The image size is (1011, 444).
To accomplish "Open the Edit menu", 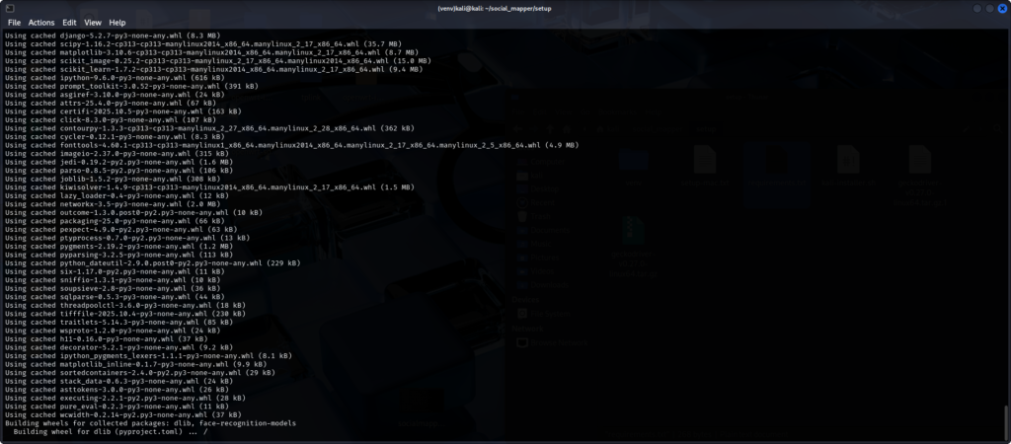I will [69, 22].
